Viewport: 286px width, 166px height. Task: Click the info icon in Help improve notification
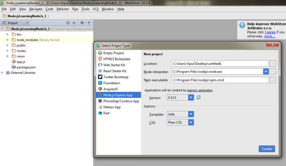242,25
